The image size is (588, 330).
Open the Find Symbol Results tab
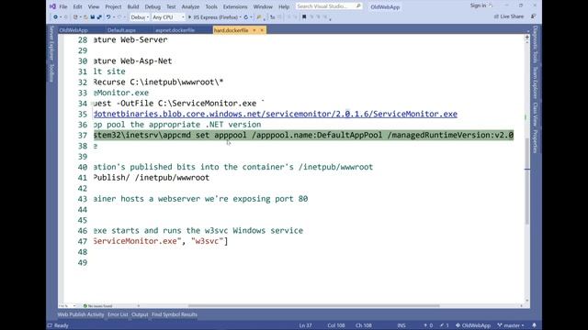click(x=175, y=314)
